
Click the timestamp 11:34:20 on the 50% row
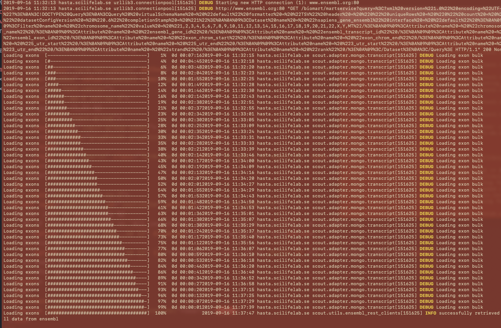[x=243, y=178]
